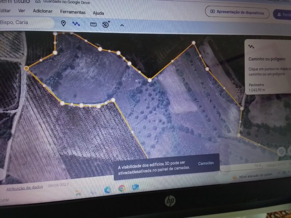Open the Ferramentas menu
The width and height of the screenshot is (291, 218).
[73, 12]
